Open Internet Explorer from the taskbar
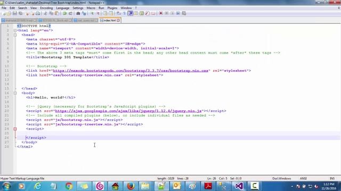This screenshot has height=191, width=341. (38, 186)
